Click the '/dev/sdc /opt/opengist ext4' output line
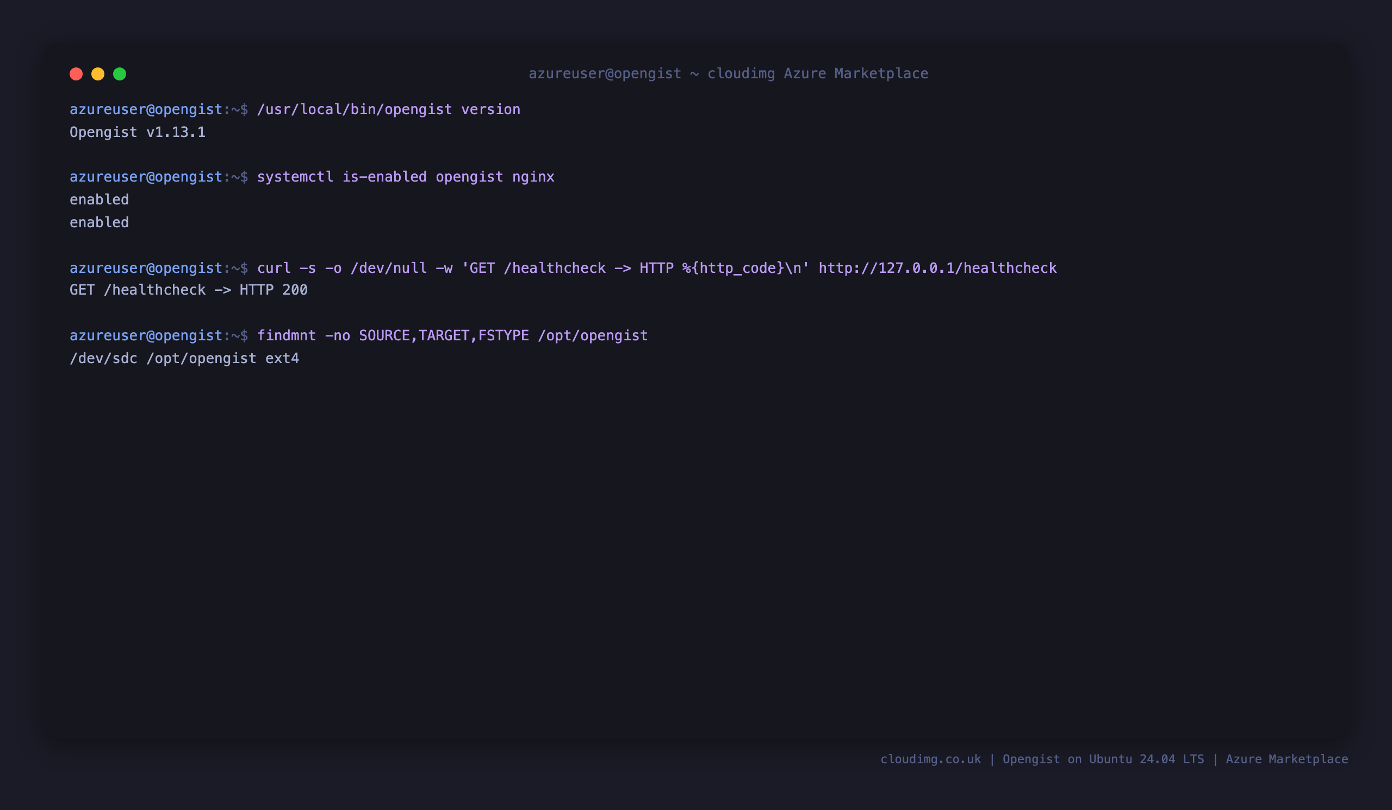Image resolution: width=1392 pixels, height=810 pixels. [x=184, y=358]
